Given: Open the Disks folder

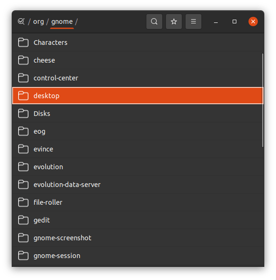Looking at the screenshot, I should tap(138, 114).
